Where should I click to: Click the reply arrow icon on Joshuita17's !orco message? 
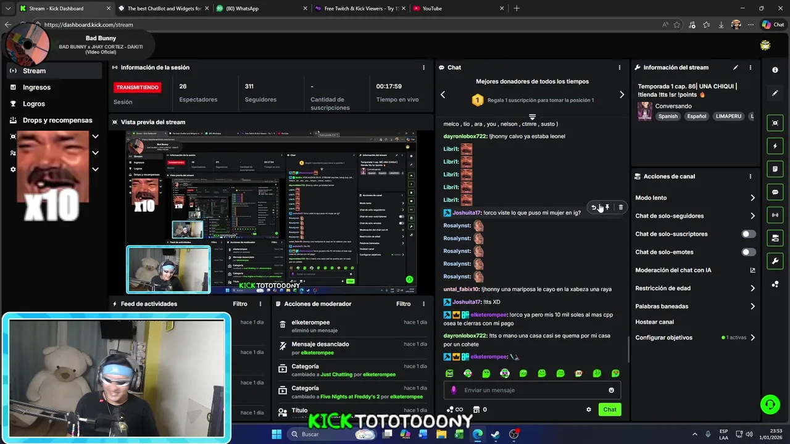pyautogui.click(x=594, y=207)
